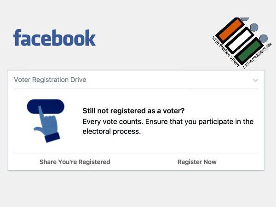The image size is (276, 207).
Task: Click the "Still not registered as a voter?" heading
Action: [133, 111]
